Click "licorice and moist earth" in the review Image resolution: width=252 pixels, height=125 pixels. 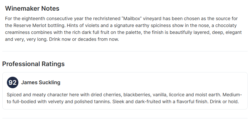pos(195,95)
